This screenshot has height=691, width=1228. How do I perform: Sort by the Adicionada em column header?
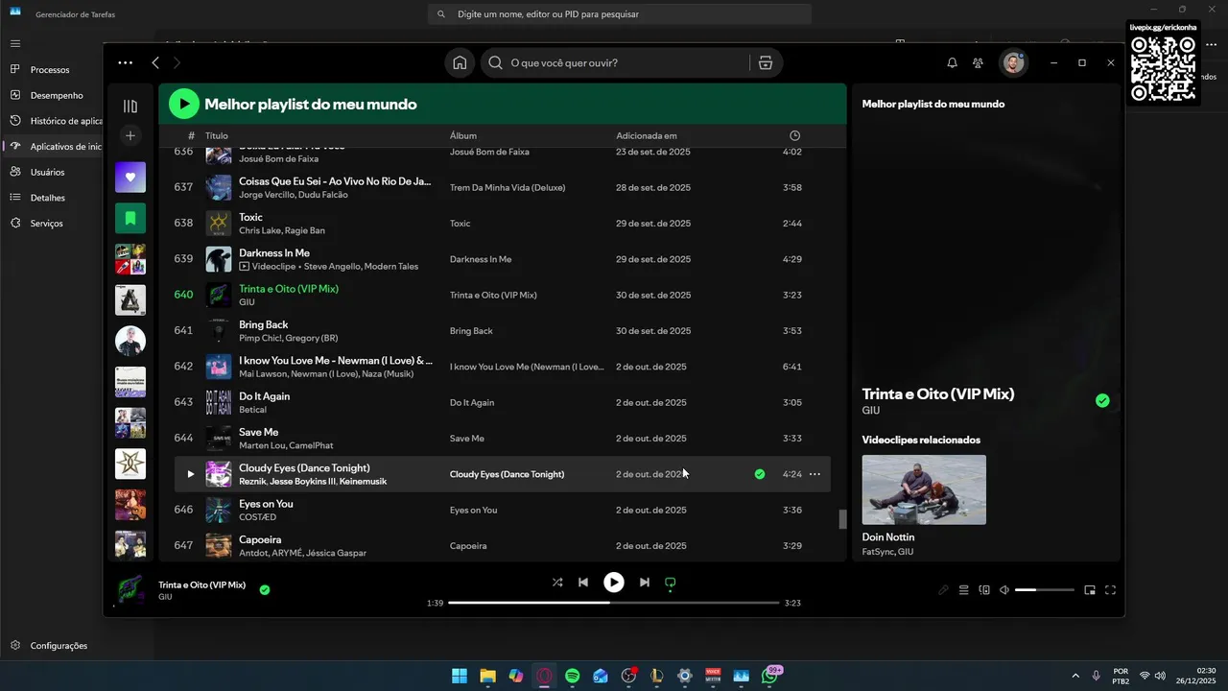tap(647, 135)
